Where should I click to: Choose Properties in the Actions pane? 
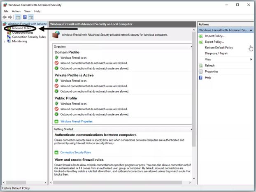pyautogui.click(x=212, y=72)
